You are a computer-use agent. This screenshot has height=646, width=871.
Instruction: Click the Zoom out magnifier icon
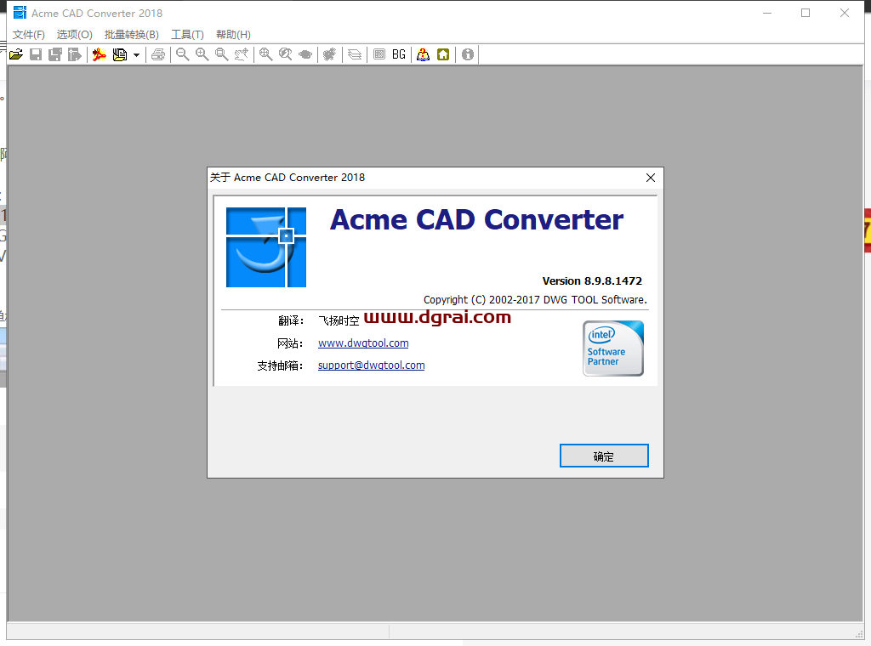182,54
